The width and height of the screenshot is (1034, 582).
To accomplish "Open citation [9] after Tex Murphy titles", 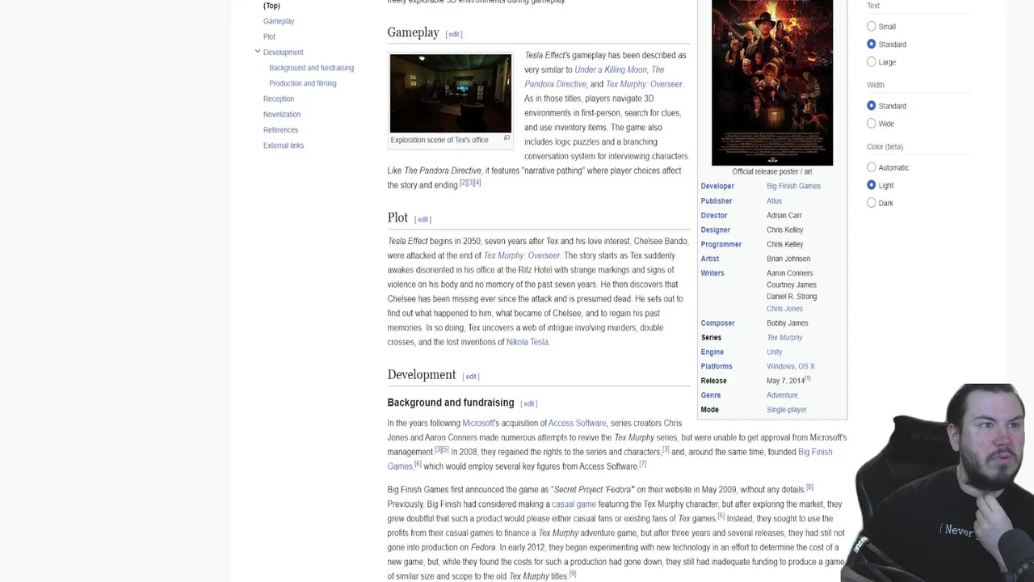I will [572, 574].
